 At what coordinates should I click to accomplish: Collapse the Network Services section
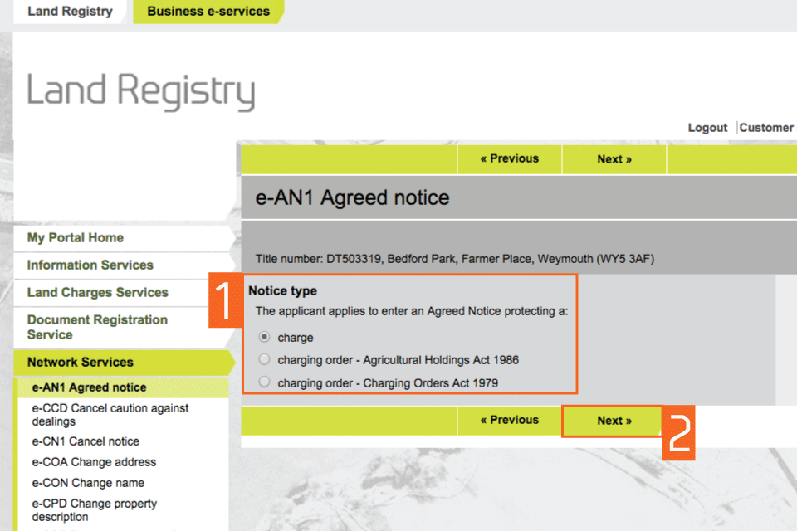[81, 363]
